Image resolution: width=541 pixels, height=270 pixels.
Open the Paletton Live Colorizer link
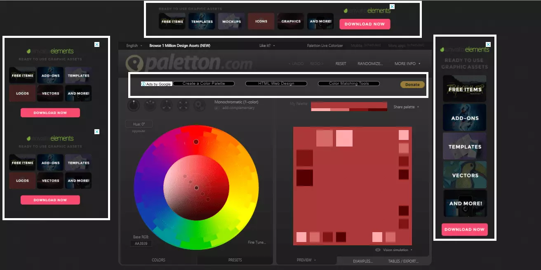[325, 46]
